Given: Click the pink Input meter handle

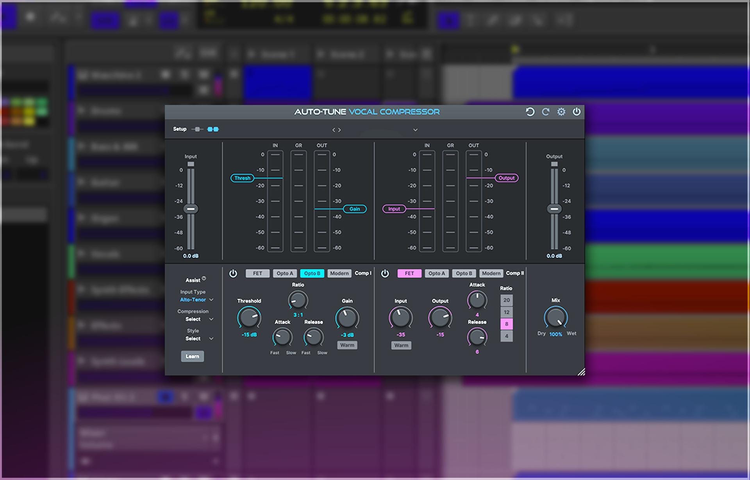Looking at the screenshot, I should 394,209.
